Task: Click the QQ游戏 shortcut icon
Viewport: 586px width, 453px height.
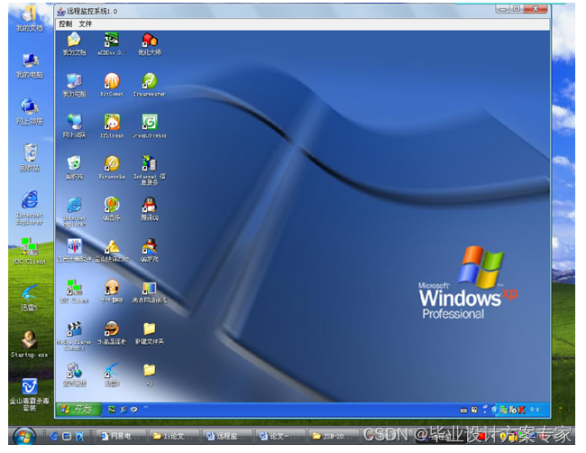Action: 150,251
